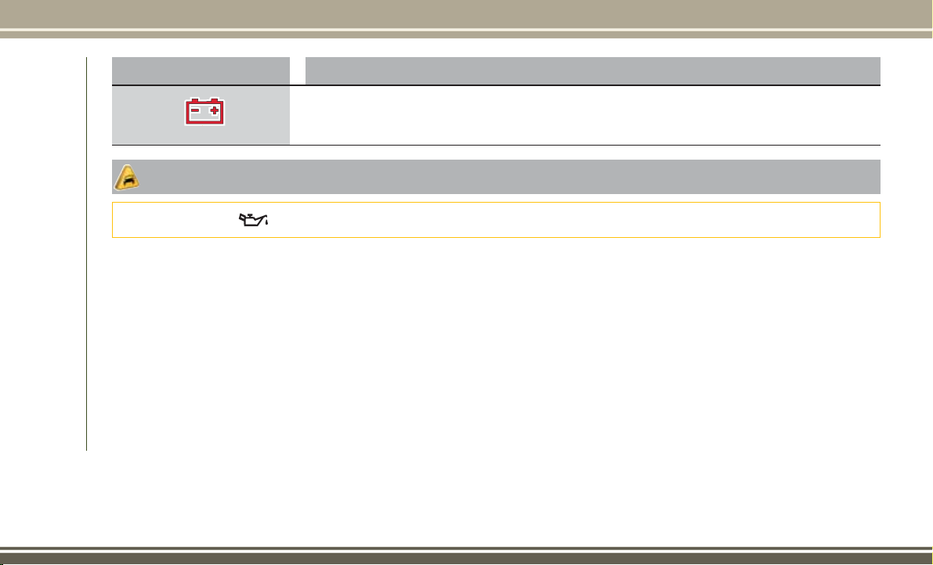Select the wide right gray table header cell
Image resolution: width=933 pixels, height=565 pixels.
click(x=593, y=70)
